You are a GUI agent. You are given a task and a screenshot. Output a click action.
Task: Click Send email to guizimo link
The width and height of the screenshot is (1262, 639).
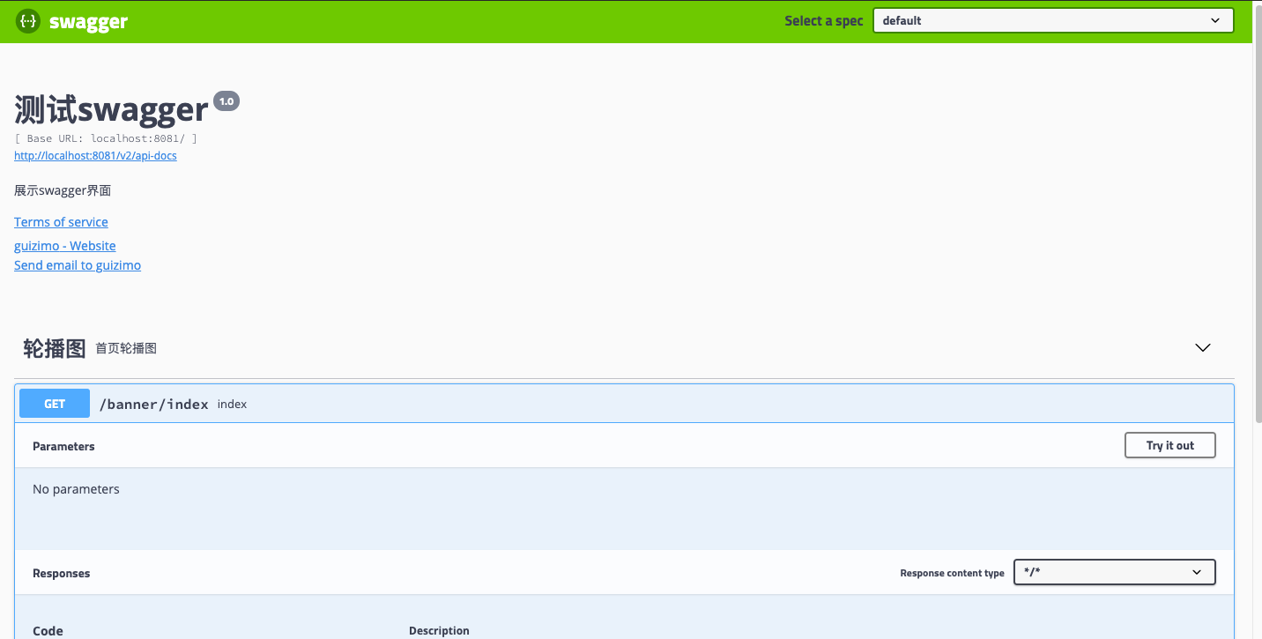coord(78,265)
